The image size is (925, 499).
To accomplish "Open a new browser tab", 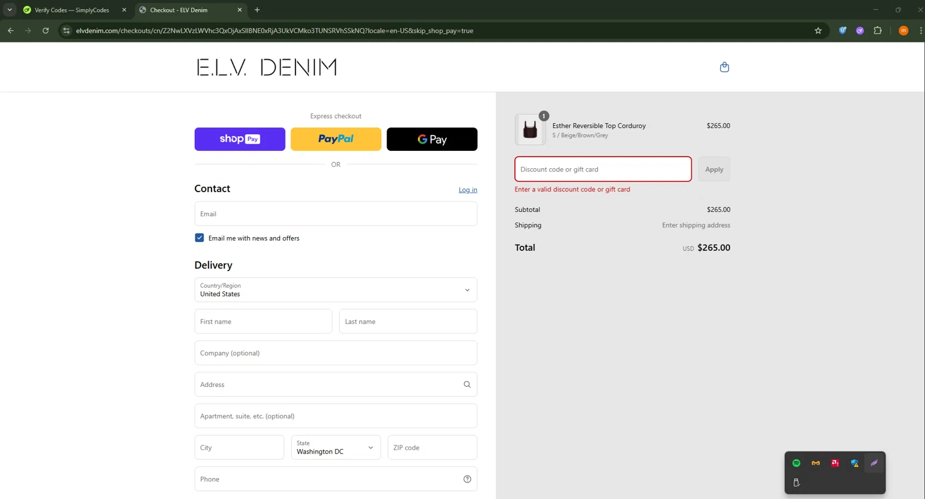I will click(257, 10).
